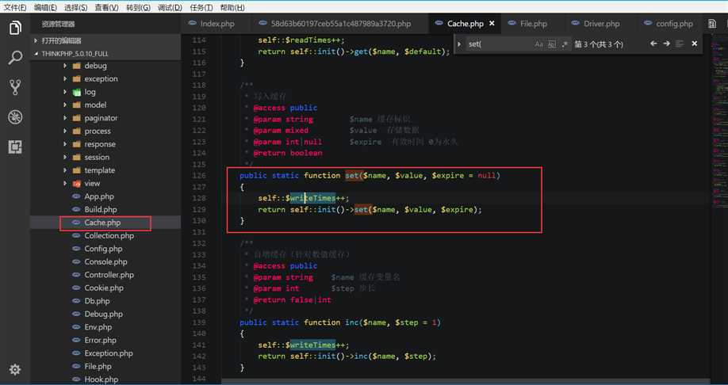Toggle Use Regular Expression in find widget
728x385 pixels.
[565, 44]
